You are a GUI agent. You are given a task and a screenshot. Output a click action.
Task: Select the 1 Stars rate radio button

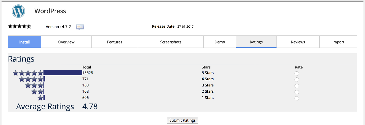pos(297,98)
